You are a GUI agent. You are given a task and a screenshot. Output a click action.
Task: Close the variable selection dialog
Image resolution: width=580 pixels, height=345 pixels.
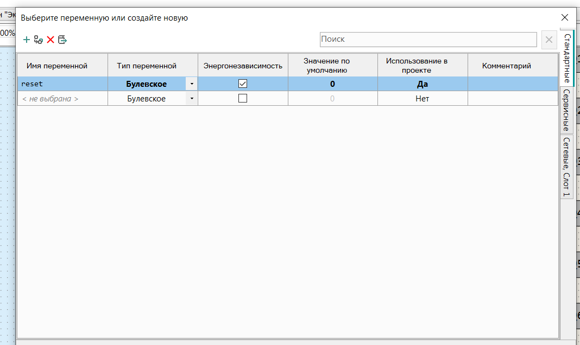(x=564, y=17)
